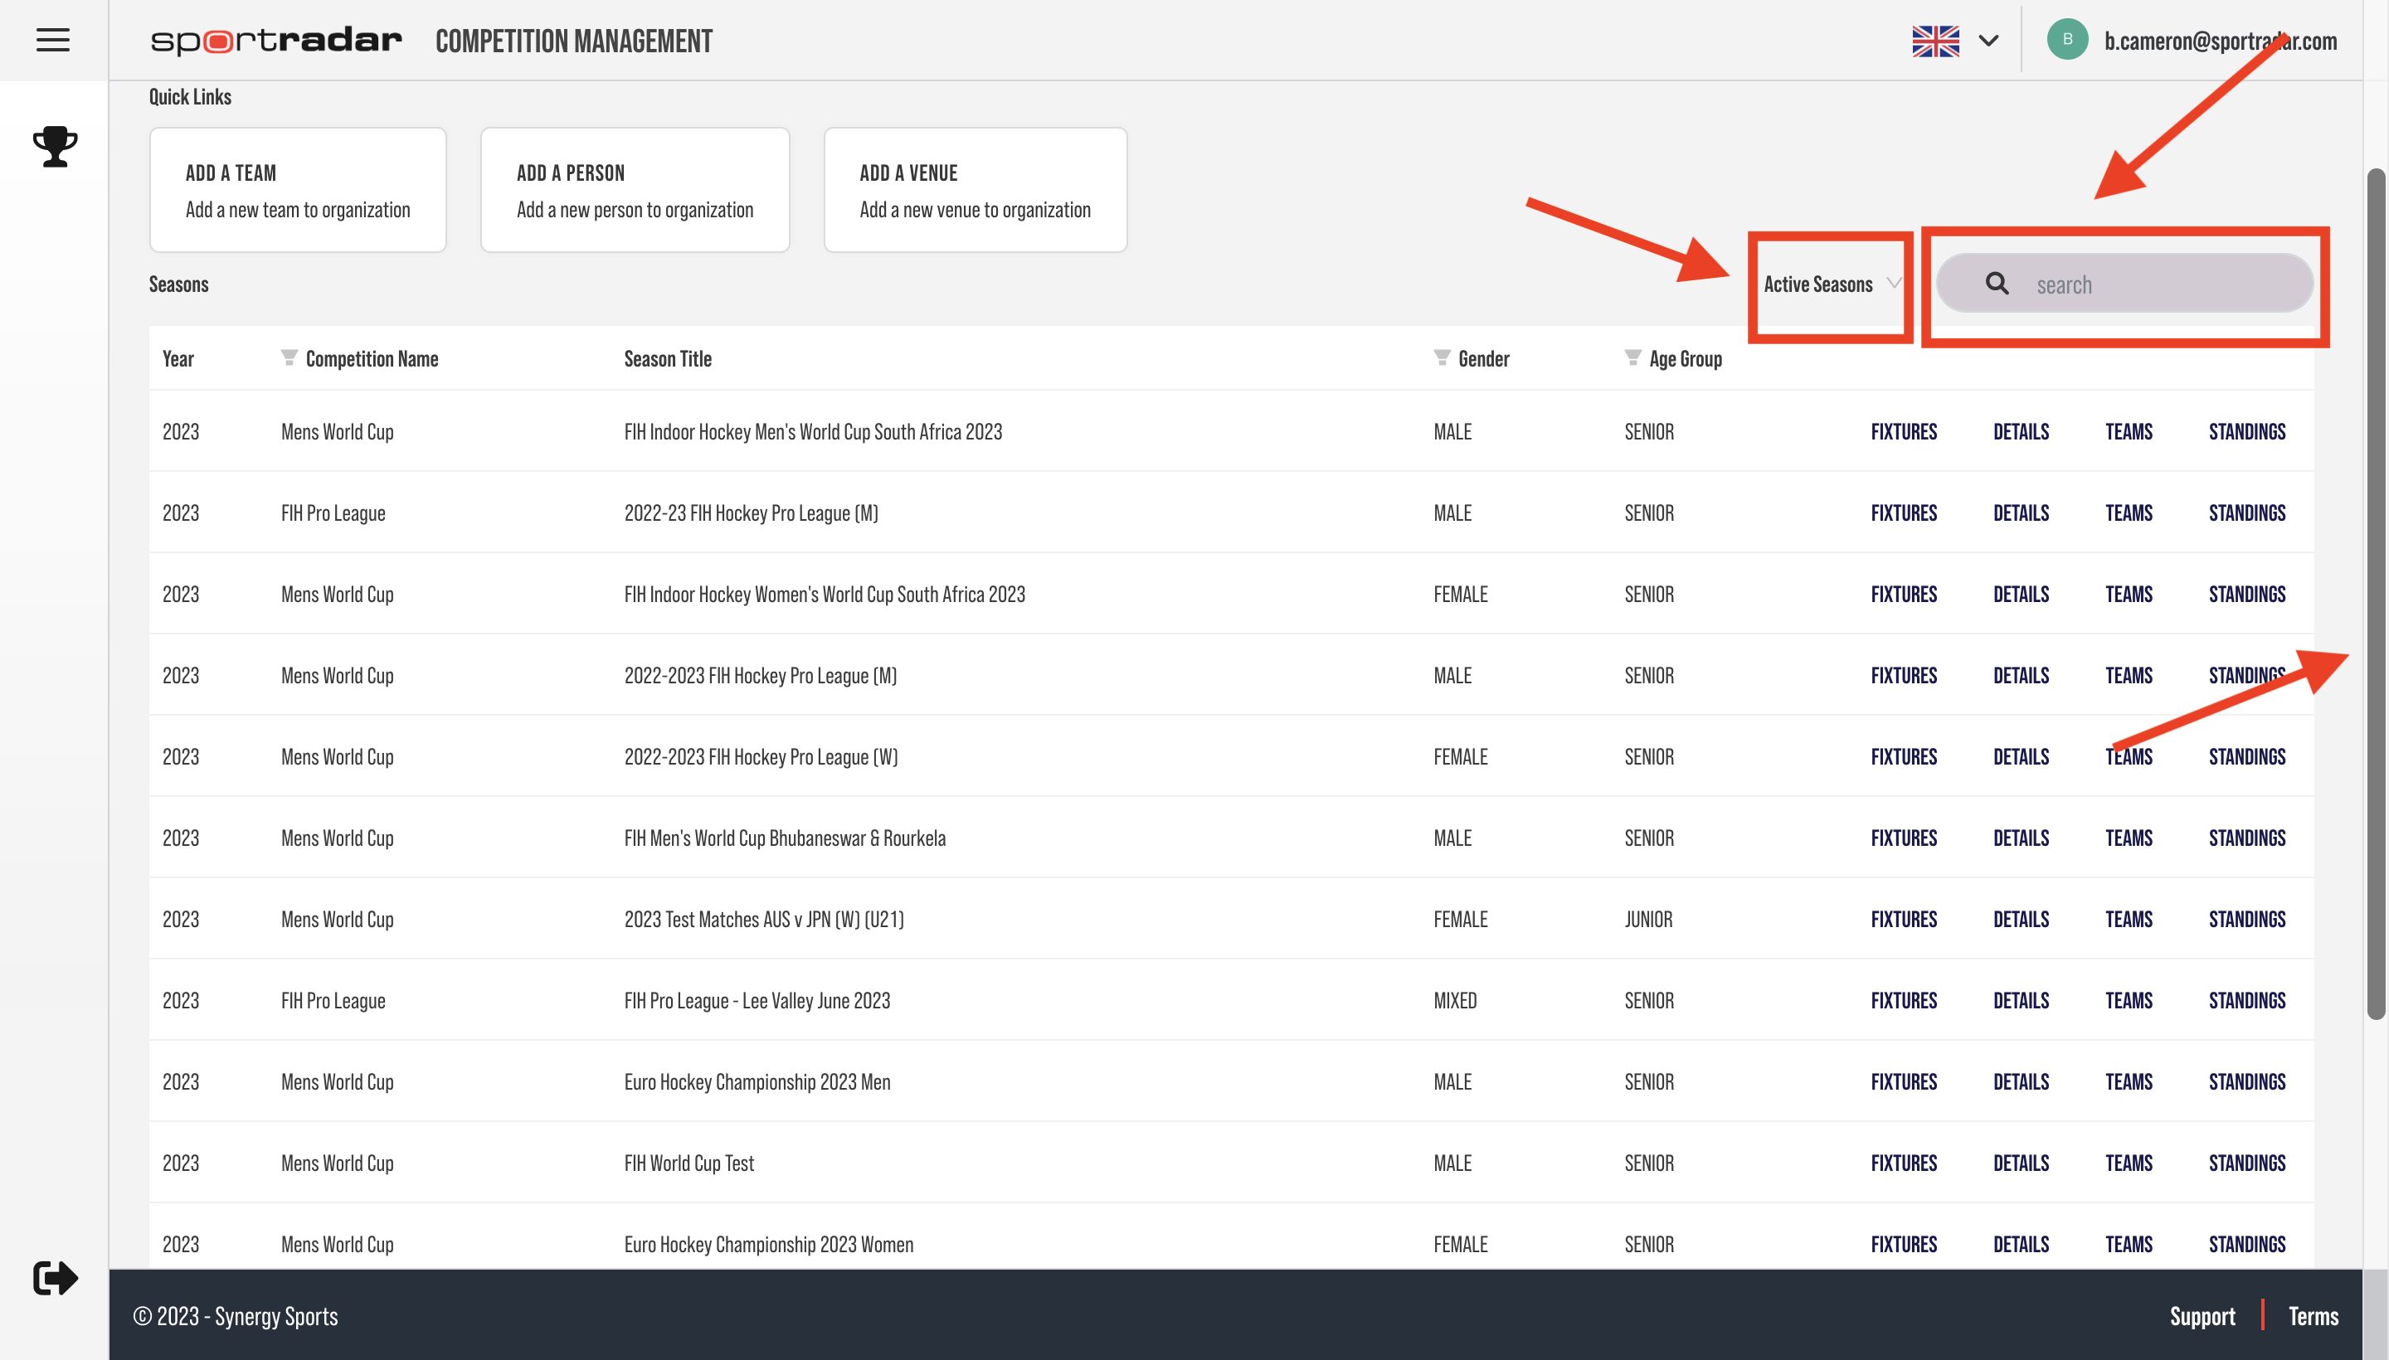Click the Age Group filter icon
The width and height of the screenshot is (2389, 1360).
click(1632, 357)
